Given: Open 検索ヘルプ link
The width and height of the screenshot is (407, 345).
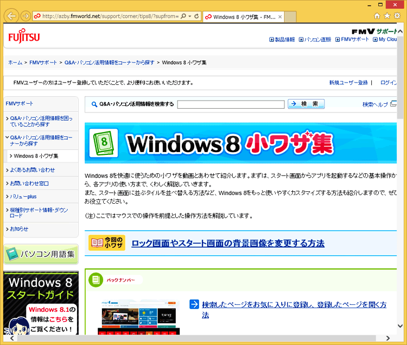Looking at the screenshot, I should (x=375, y=104).
